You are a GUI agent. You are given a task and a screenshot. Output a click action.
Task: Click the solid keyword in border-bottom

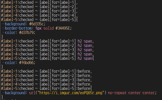pos(49,28)
